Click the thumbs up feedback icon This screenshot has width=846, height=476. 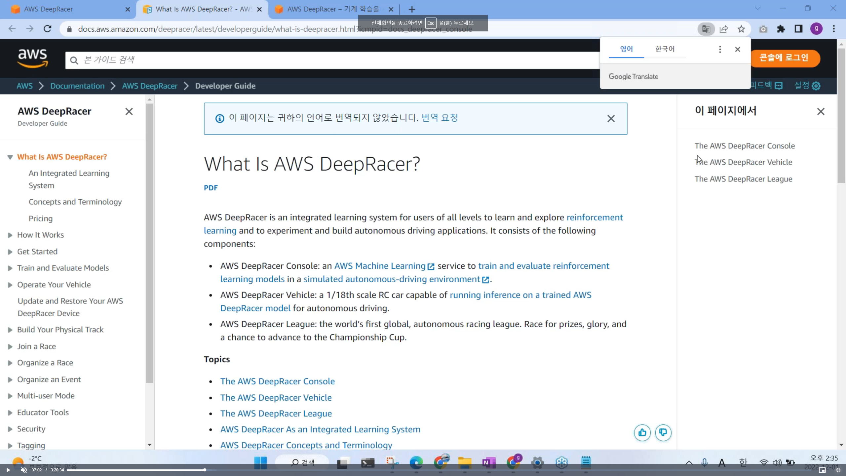pyautogui.click(x=642, y=432)
